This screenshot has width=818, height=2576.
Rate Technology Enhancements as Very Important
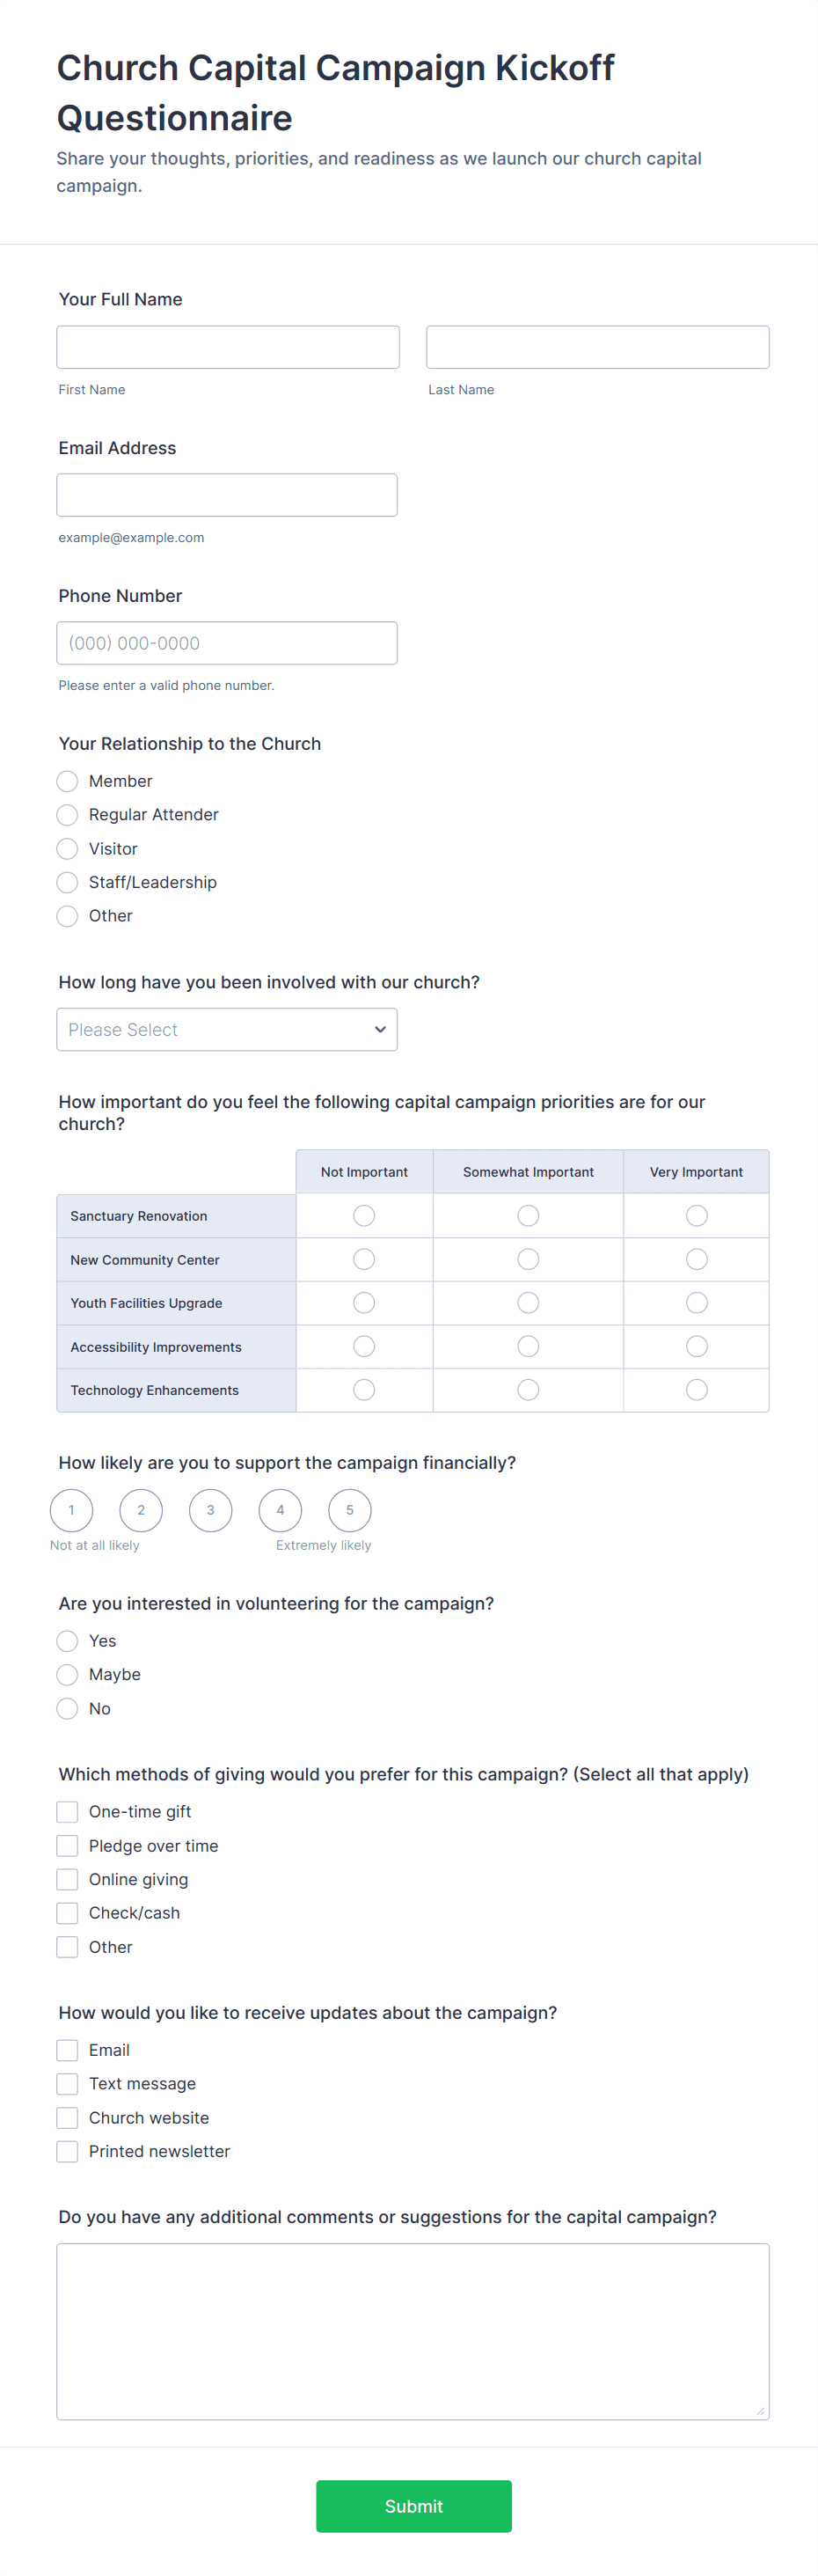pyautogui.click(x=696, y=1389)
